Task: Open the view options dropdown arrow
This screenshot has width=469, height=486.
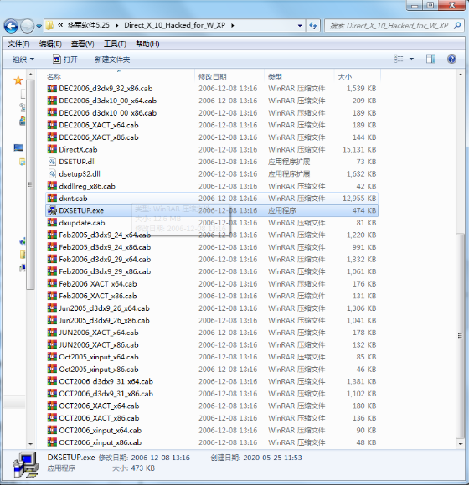Action: [x=411, y=59]
